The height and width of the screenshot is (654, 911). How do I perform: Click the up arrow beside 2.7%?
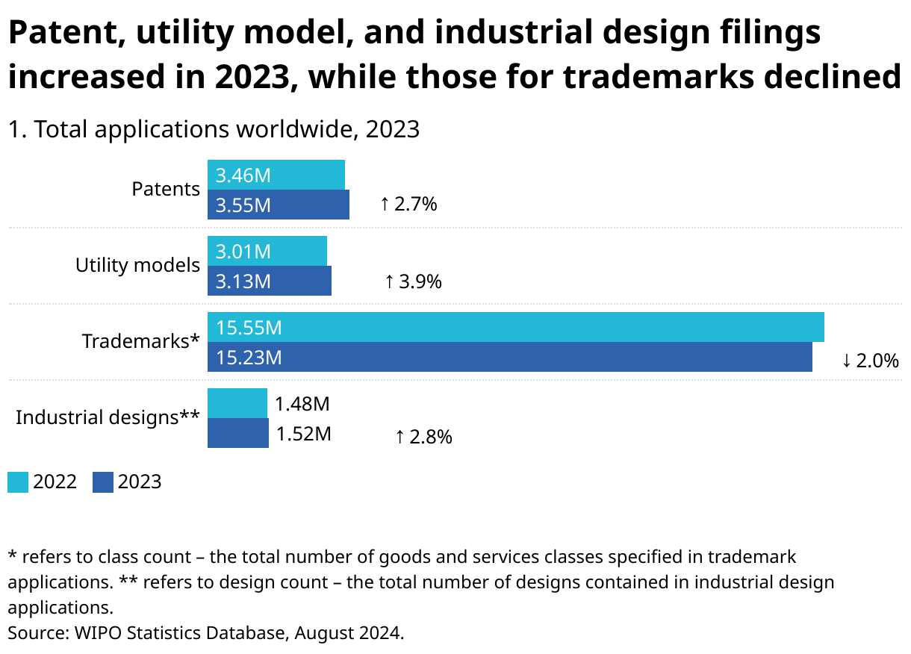[x=385, y=204]
